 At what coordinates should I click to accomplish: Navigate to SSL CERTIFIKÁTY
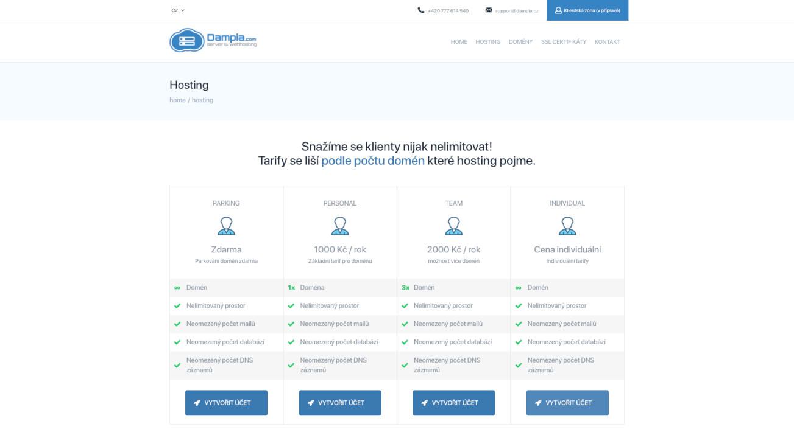(x=564, y=42)
